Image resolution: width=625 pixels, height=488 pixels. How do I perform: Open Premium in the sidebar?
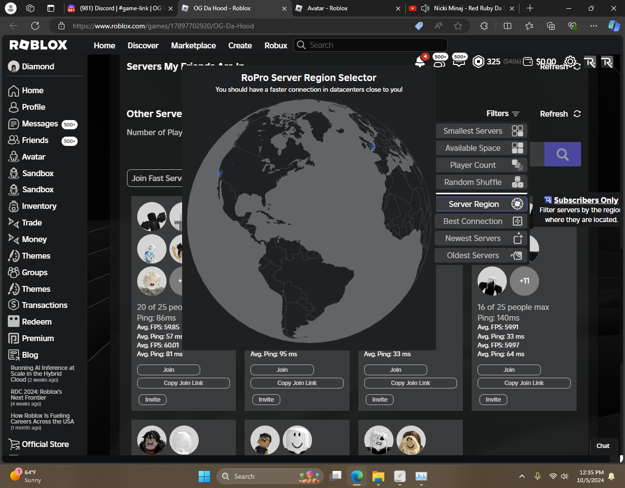[x=31, y=338]
